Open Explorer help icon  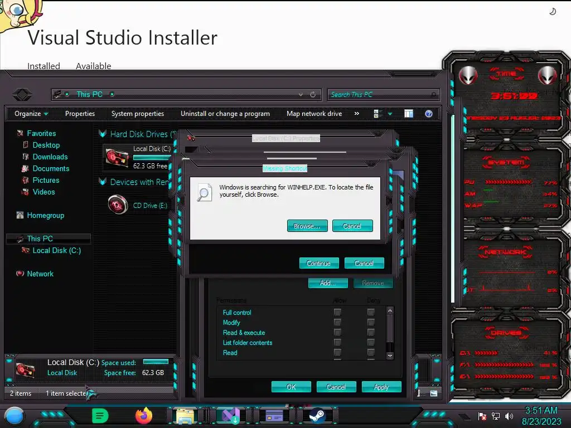click(429, 114)
